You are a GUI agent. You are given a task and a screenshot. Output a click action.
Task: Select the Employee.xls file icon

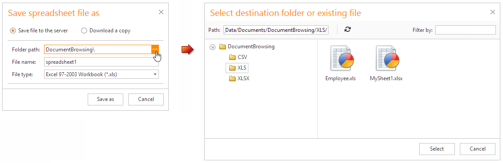tap(342, 58)
